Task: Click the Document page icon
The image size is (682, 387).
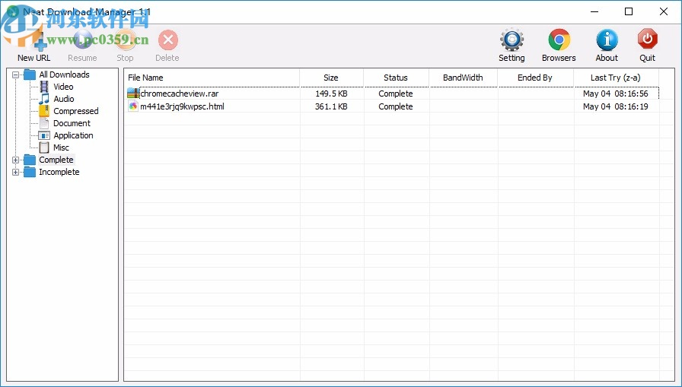Action: tap(44, 123)
